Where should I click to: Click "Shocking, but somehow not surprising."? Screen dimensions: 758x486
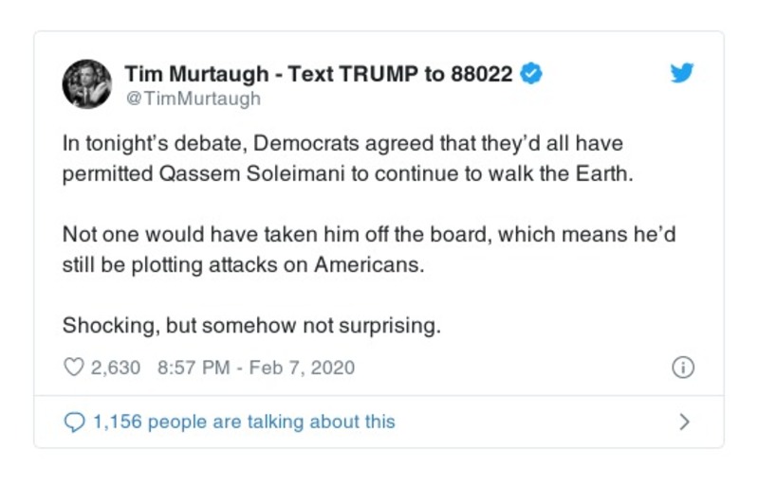click(252, 325)
